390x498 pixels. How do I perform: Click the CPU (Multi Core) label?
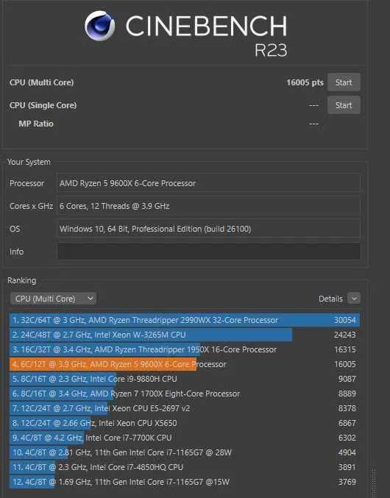42,82
